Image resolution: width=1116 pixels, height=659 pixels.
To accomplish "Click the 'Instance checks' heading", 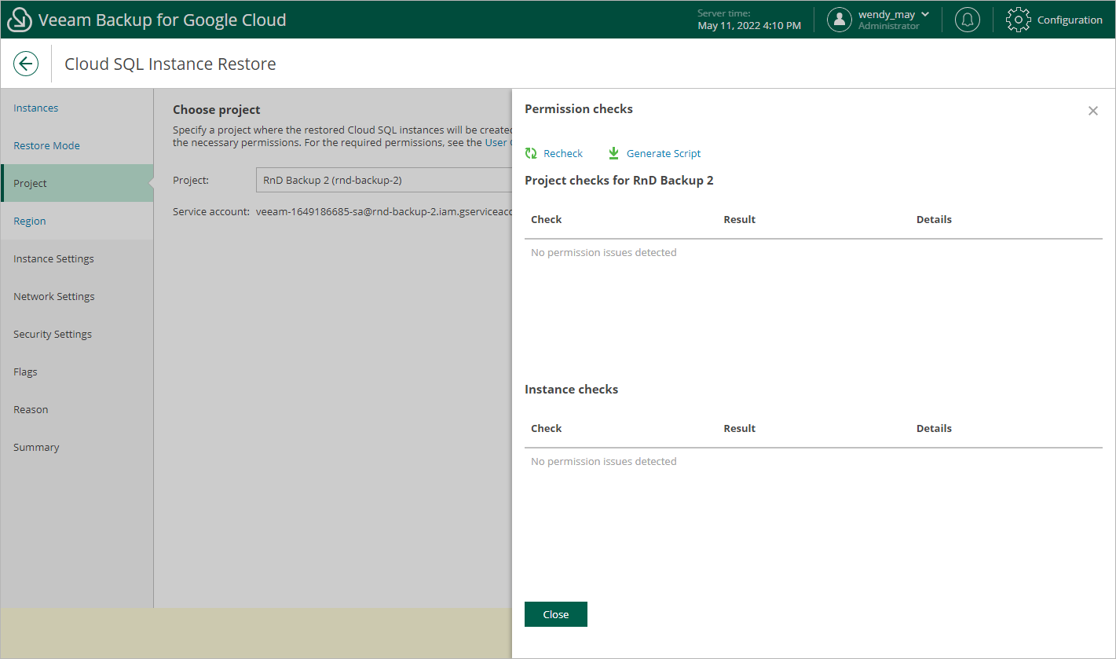I will pos(571,389).
